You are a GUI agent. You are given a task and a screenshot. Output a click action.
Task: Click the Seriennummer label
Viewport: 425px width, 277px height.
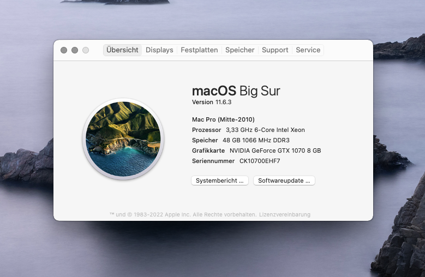[x=213, y=161]
